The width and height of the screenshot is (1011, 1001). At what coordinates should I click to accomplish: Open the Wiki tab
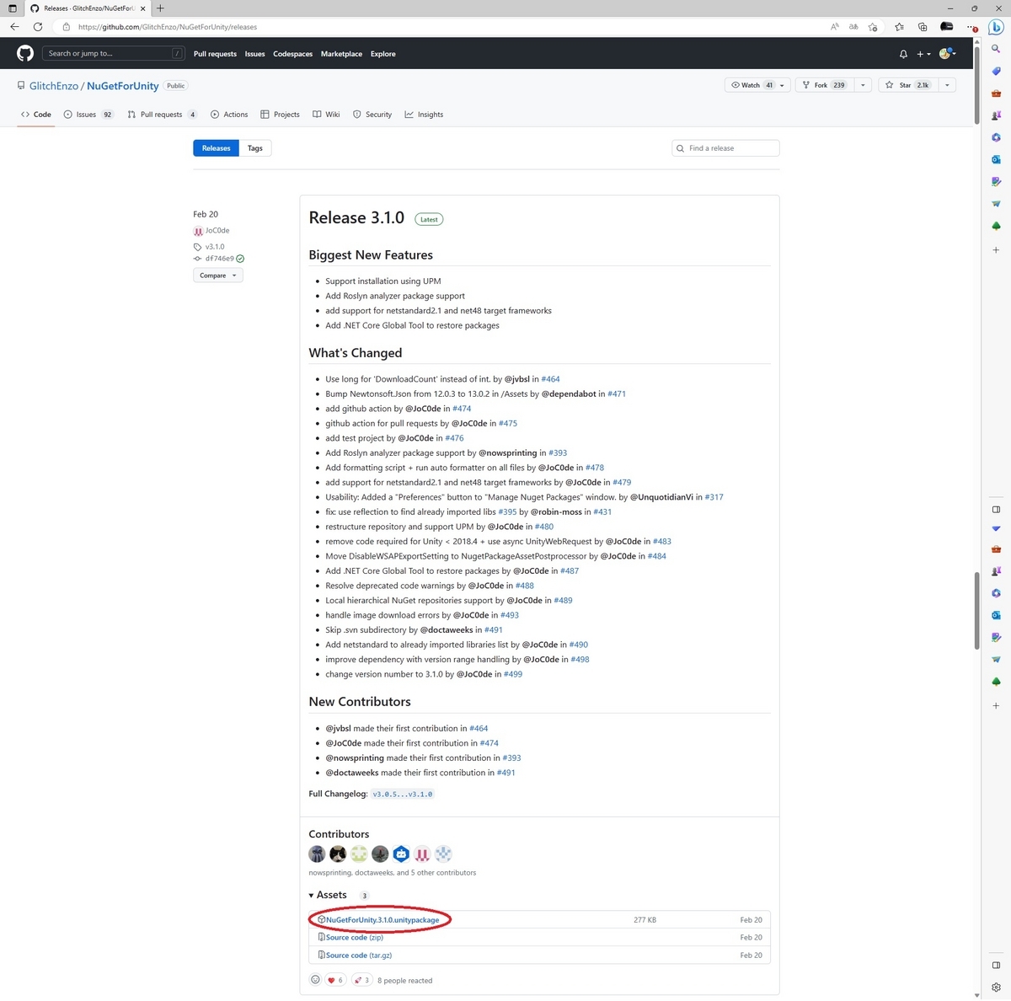click(326, 115)
